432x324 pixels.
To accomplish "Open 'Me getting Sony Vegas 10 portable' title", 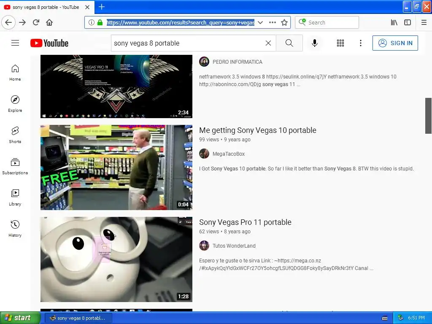I will point(258,130).
